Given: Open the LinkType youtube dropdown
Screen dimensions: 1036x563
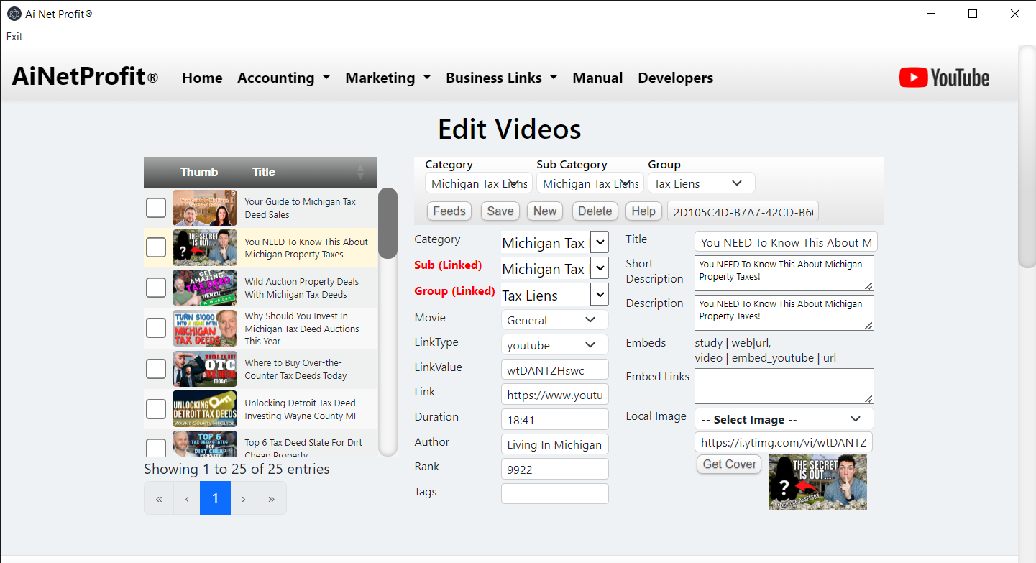Looking at the screenshot, I should point(554,345).
